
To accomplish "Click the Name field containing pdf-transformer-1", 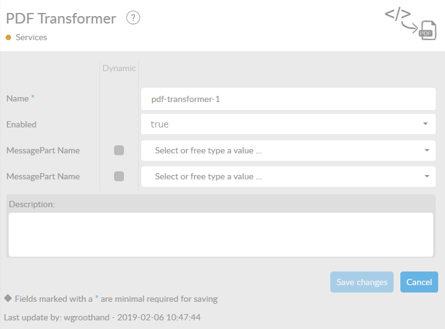I will 288,98.
